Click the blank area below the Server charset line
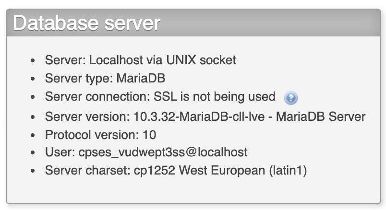The height and width of the screenshot is (210, 386). (193, 190)
